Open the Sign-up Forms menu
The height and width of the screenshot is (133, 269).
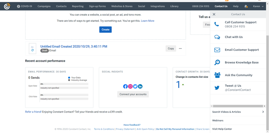click(97, 6)
